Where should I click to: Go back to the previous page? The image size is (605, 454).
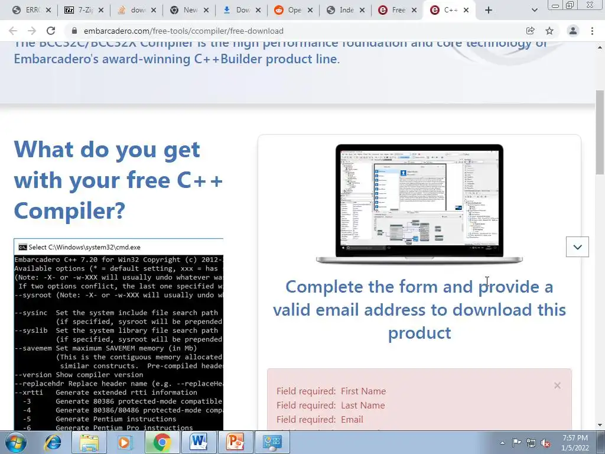click(x=13, y=31)
